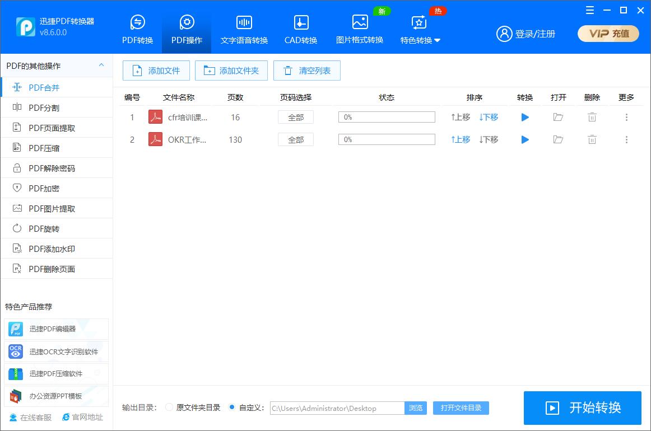Select the 文字语音转换 conversion icon

[x=244, y=28]
